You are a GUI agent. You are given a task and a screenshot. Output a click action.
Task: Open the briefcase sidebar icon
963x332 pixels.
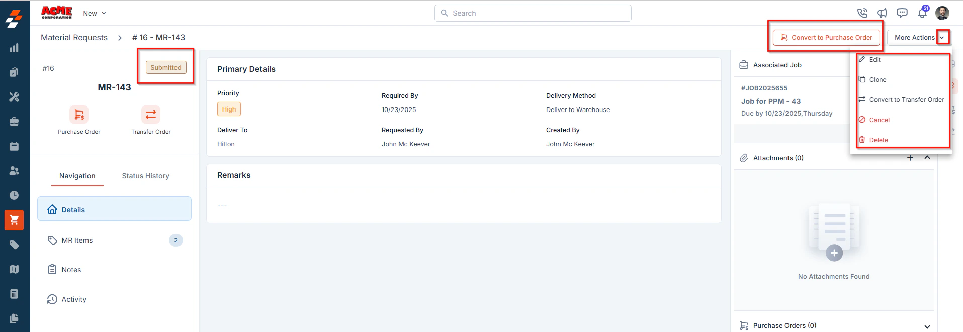14,122
